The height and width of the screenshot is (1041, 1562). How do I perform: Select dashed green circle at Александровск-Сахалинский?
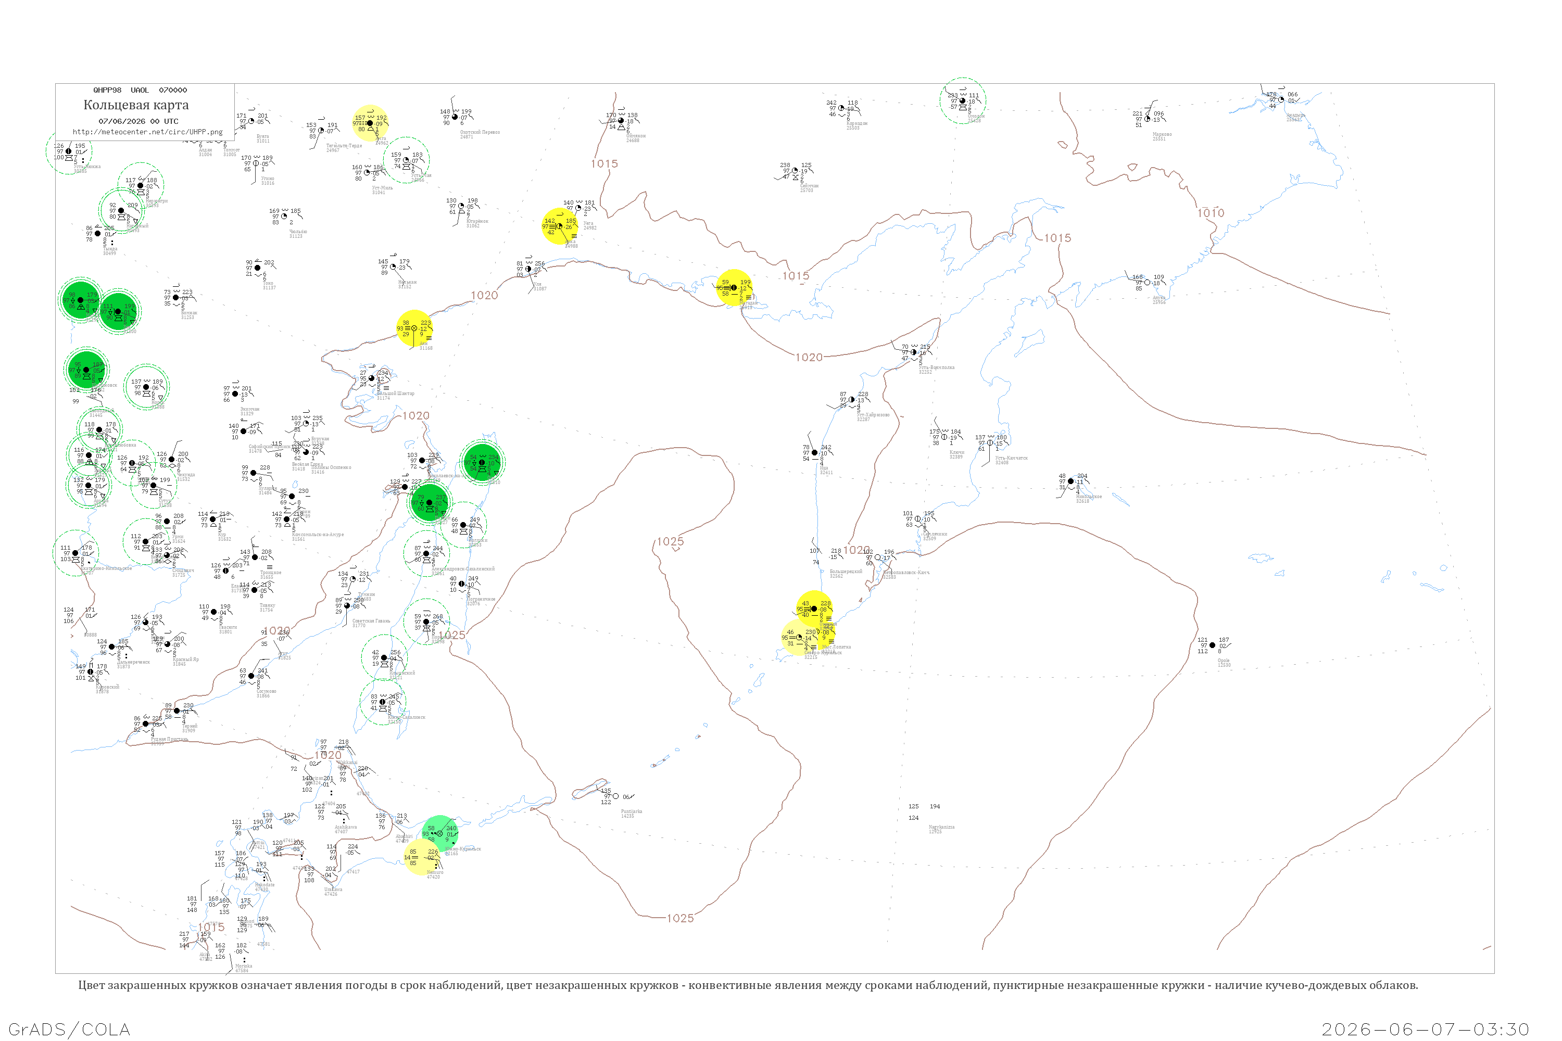tap(426, 553)
